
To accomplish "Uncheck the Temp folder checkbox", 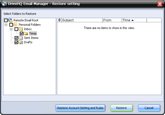I will click(x=22, y=34).
